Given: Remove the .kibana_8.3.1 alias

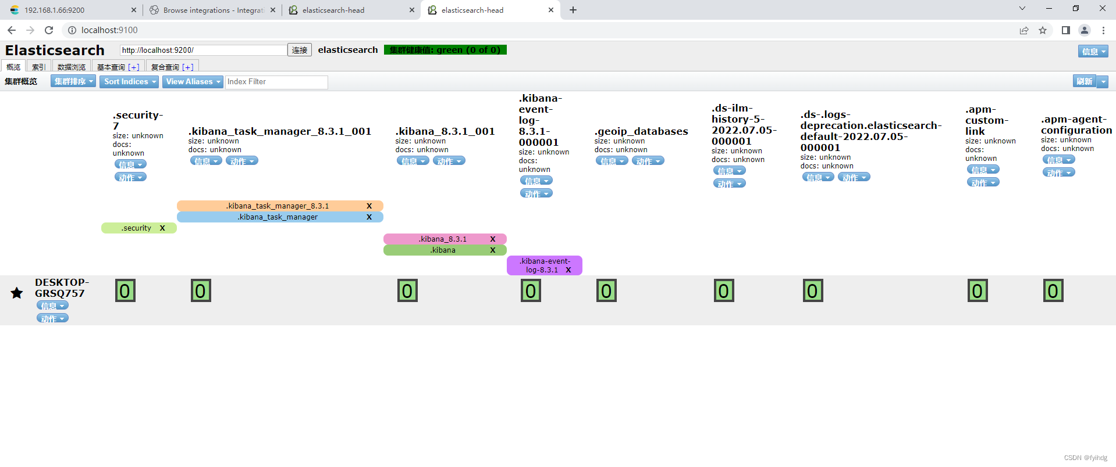Looking at the screenshot, I should tap(493, 239).
